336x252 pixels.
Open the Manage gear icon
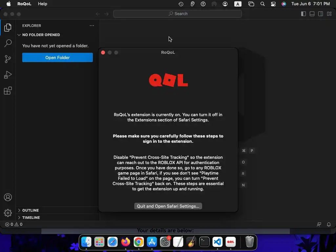coord(8,213)
